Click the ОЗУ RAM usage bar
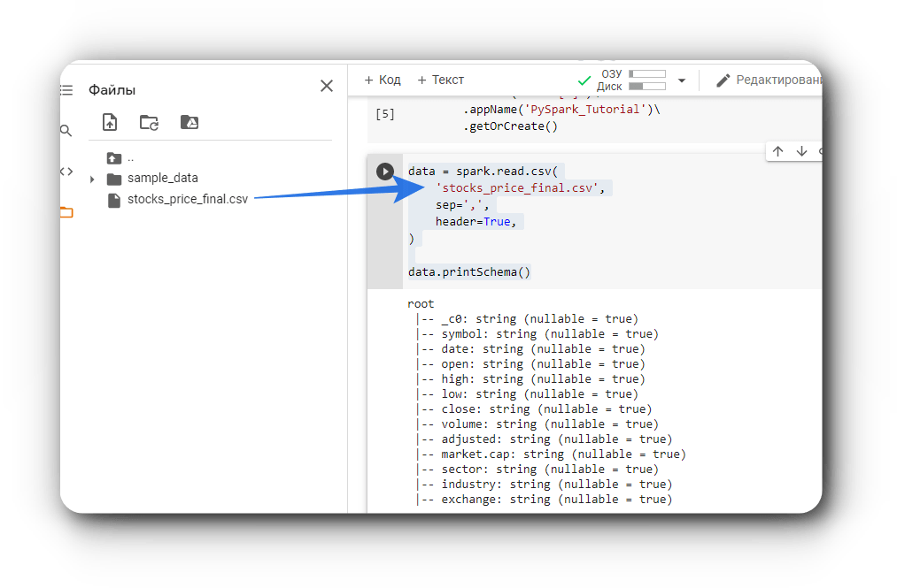The width and height of the screenshot is (897, 588). point(647,73)
